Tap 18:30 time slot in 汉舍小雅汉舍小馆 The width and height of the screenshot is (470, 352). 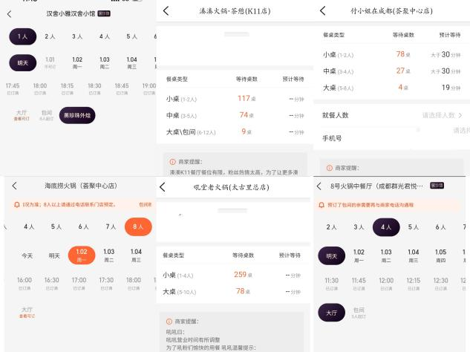pos(94,89)
